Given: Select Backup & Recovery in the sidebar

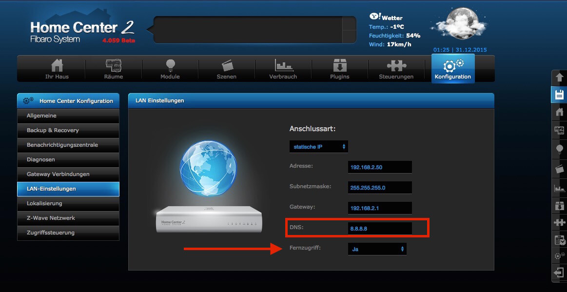Looking at the screenshot, I should pyautogui.click(x=68, y=130).
